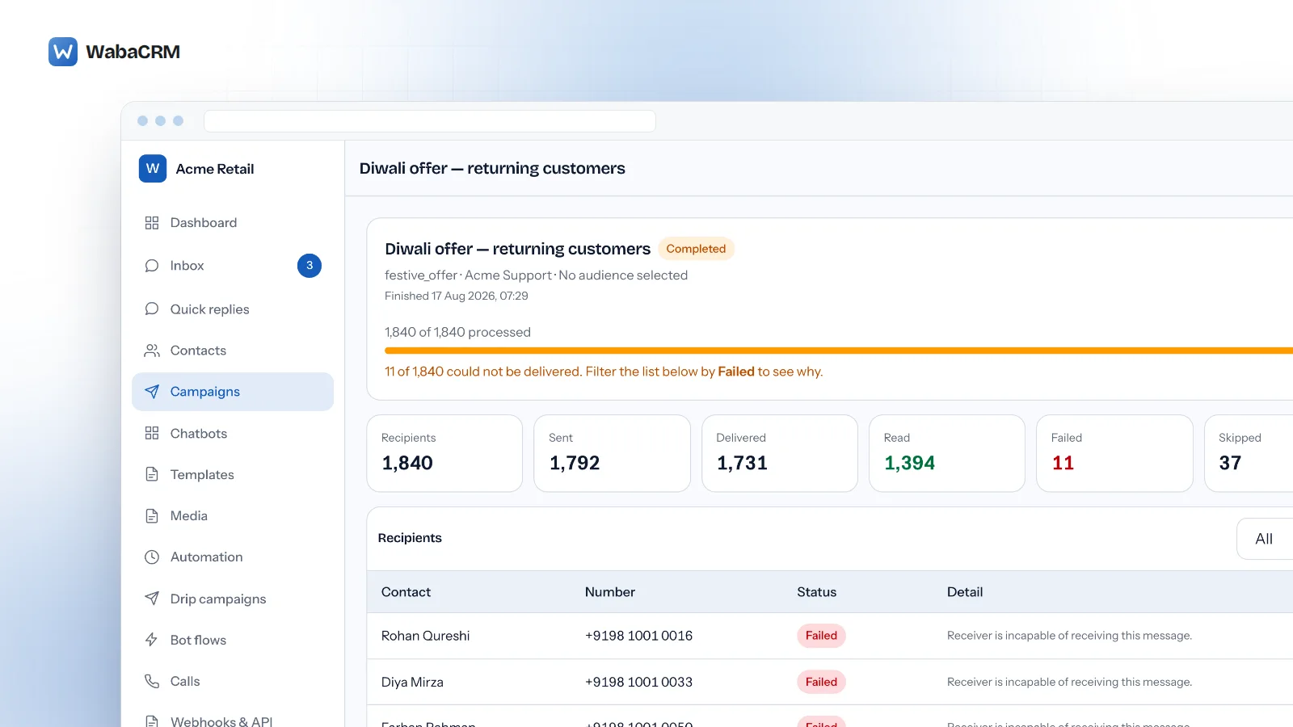Click number +9198 1001 0033
This screenshot has height=727, width=1293.
(638, 682)
